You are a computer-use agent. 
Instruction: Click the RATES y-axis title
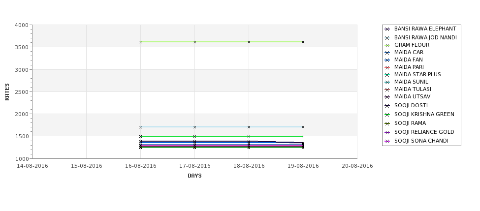(7, 92)
